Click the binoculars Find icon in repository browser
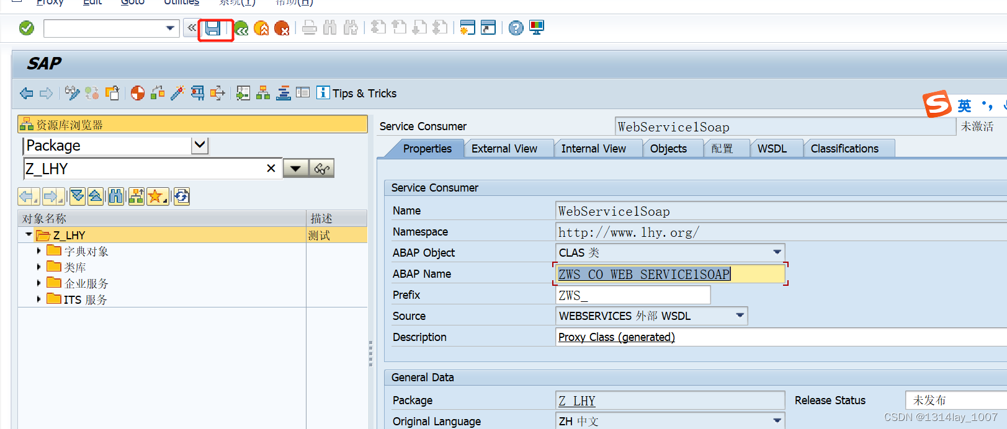 click(x=116, y=197)
